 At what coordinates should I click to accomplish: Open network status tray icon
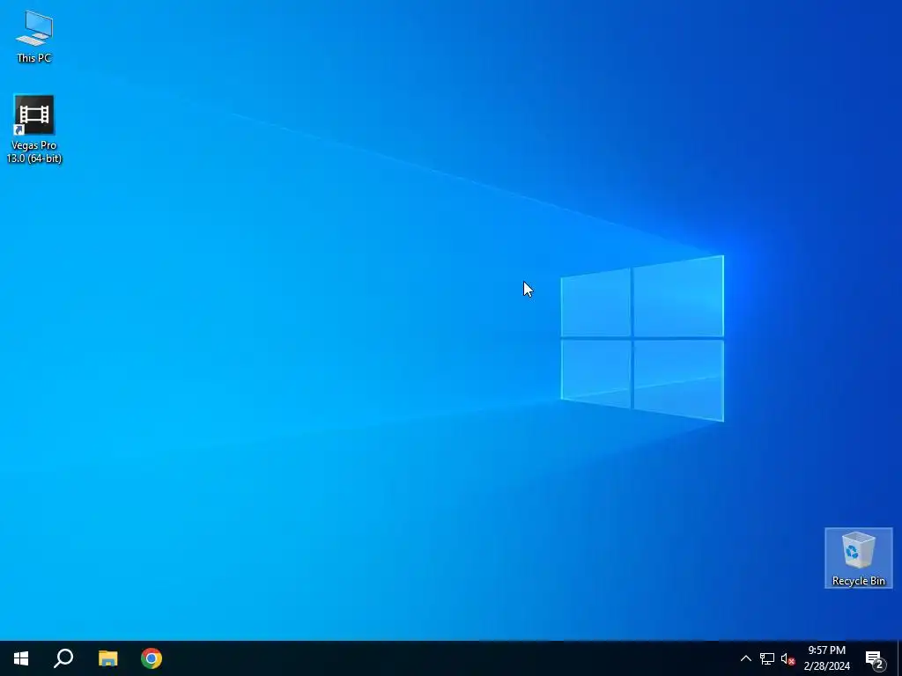(767, 658)
